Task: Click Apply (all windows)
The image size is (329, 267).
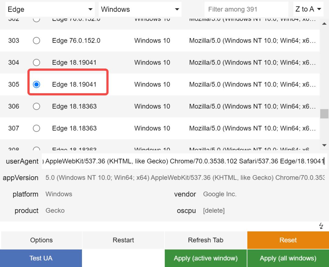Action: [288, 258]
